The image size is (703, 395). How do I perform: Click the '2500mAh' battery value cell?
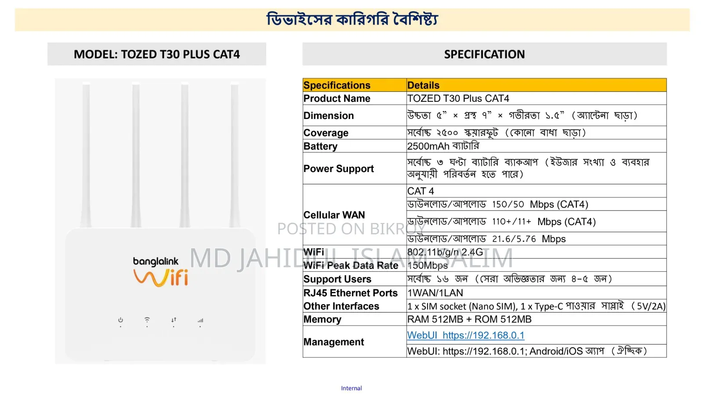pos(536,146)
